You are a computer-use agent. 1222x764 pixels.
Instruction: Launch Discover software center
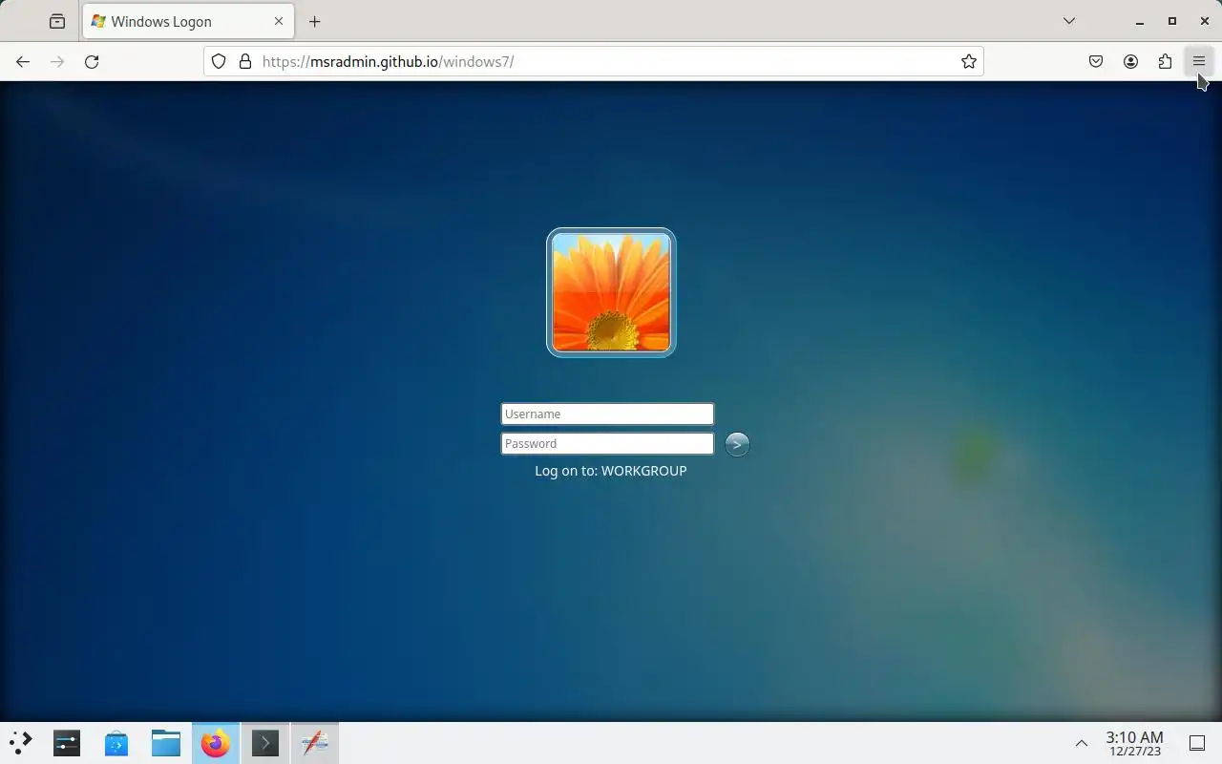(116, 743)
